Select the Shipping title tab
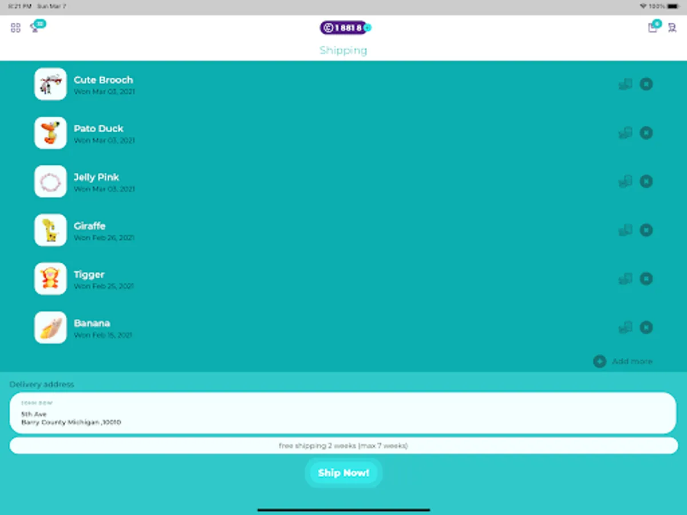Image resolution: width=687 pixels, height=515 pixels. pos(343,50)
